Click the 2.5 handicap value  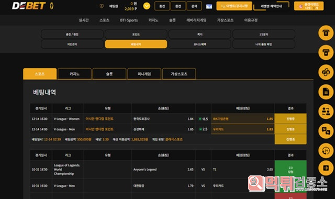click(205, 129)
